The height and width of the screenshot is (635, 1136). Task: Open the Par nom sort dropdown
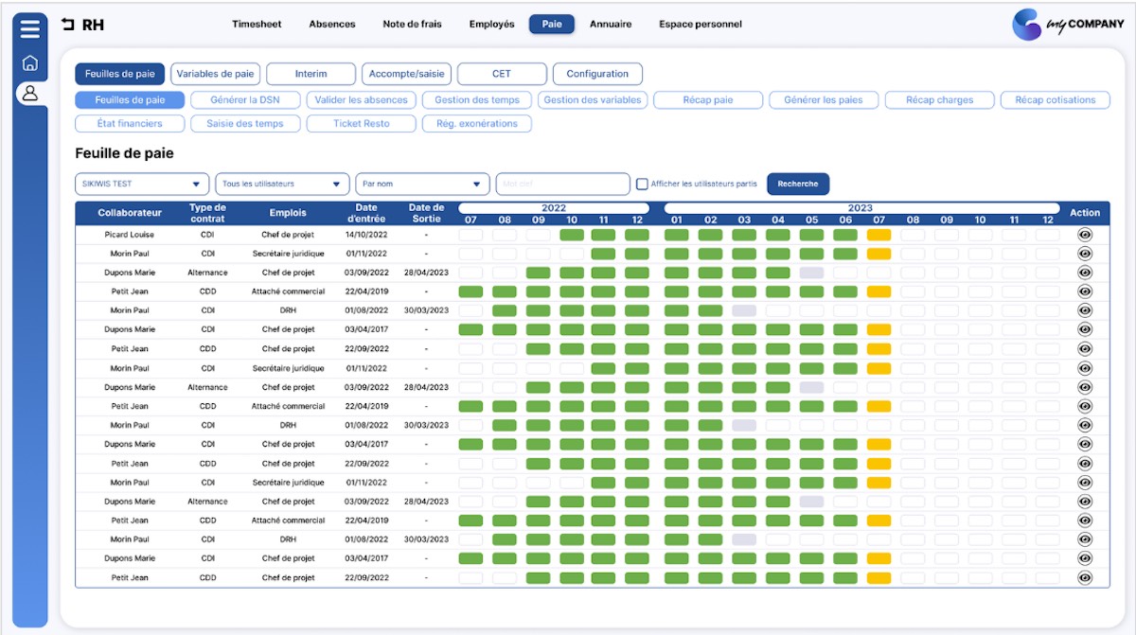(422, 184)
